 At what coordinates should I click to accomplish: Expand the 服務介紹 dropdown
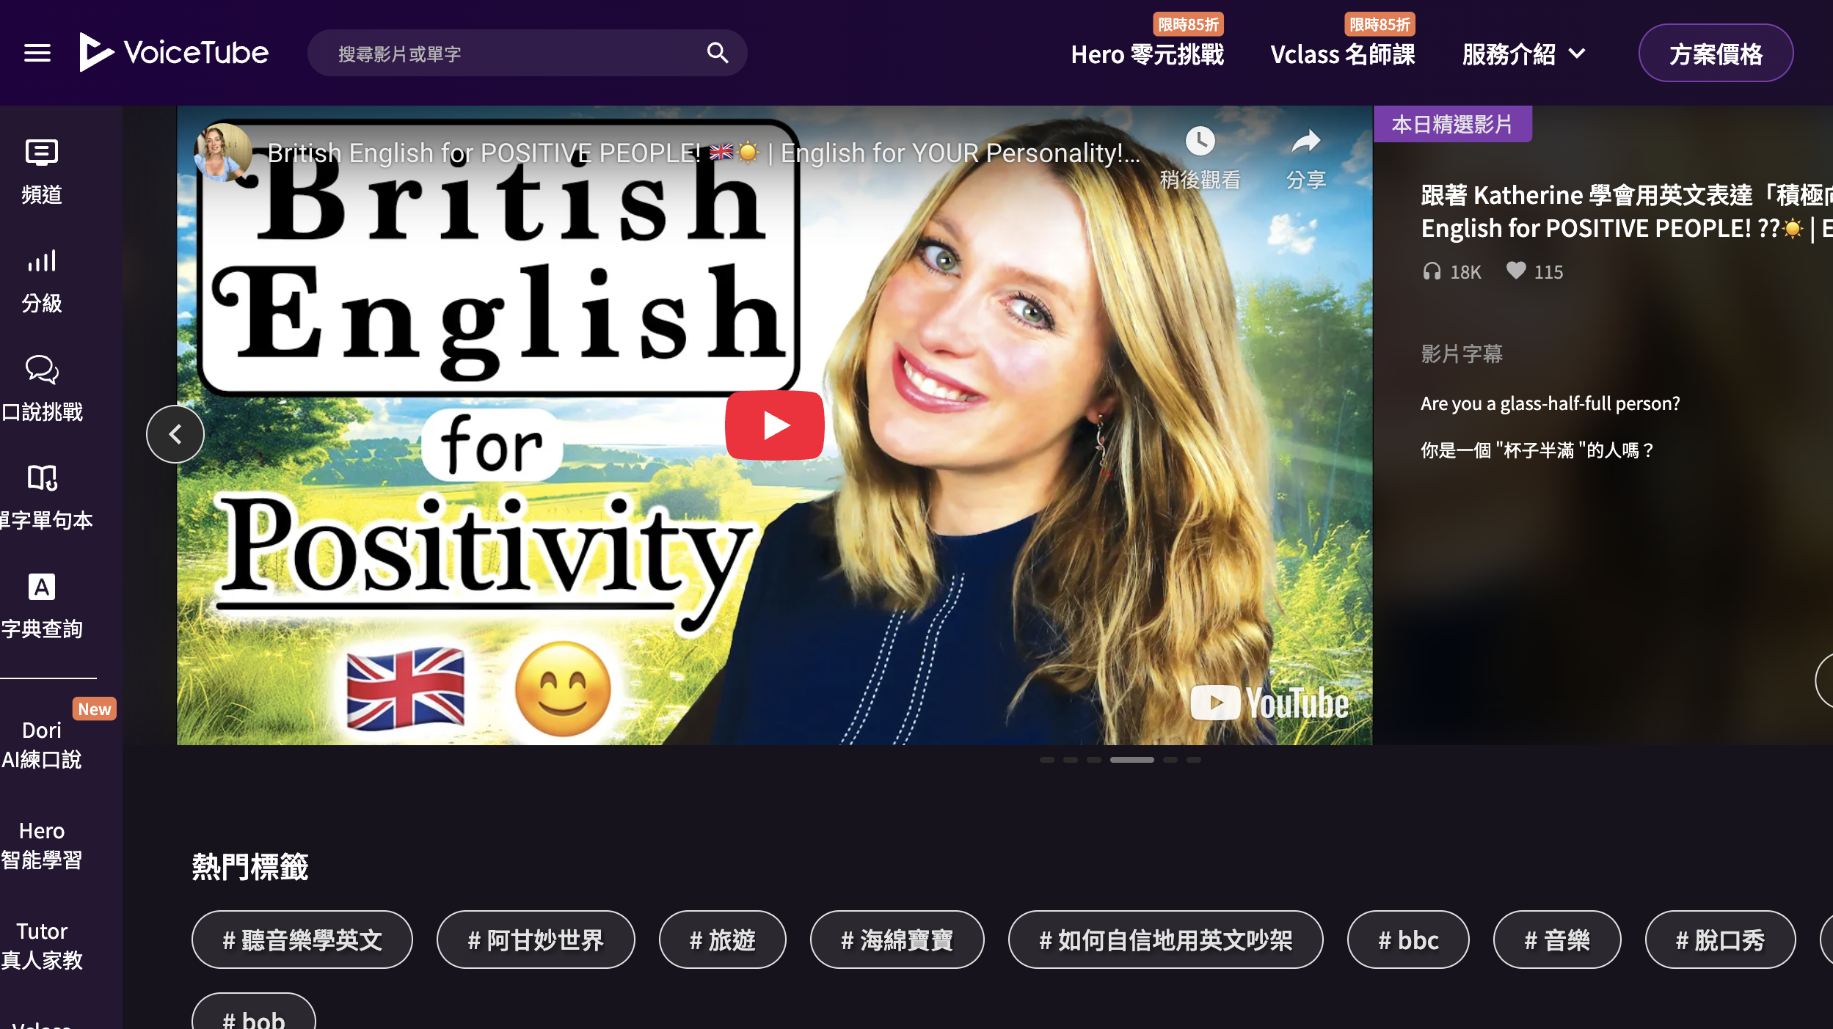click(1524, 54)
